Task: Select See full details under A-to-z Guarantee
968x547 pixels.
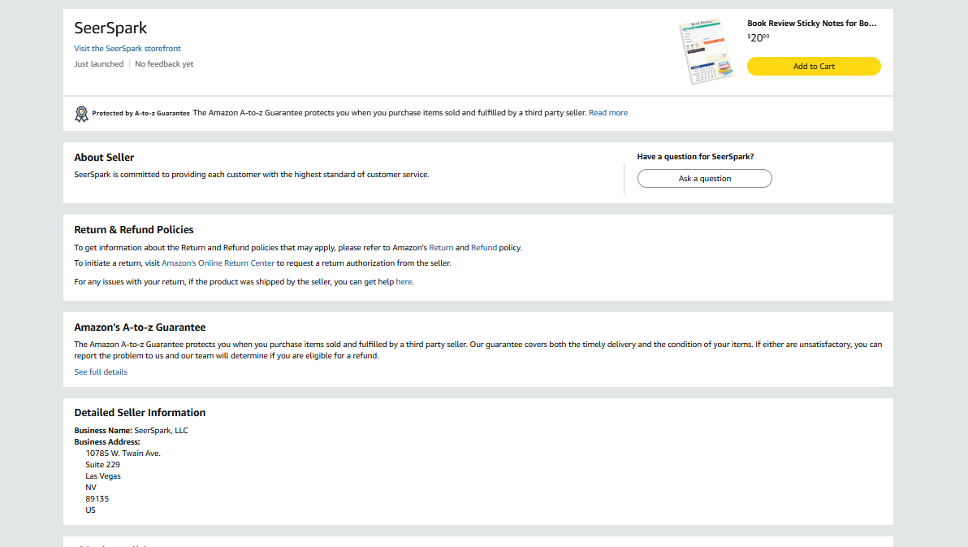Action: tap(101, 372)
